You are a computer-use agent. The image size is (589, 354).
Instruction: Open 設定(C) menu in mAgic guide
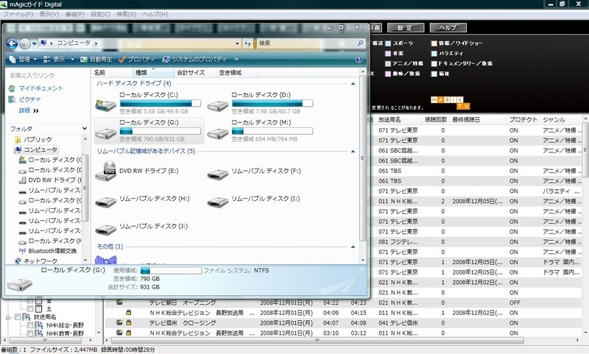(x=100, y=14)
